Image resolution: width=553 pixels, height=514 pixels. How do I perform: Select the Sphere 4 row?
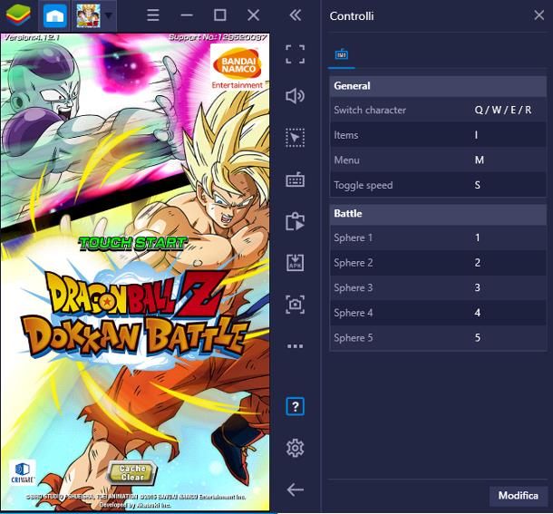[438, 313]
